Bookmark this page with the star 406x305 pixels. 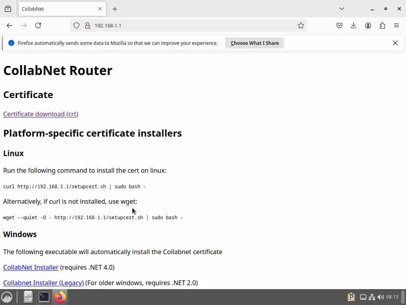point(301,25)
